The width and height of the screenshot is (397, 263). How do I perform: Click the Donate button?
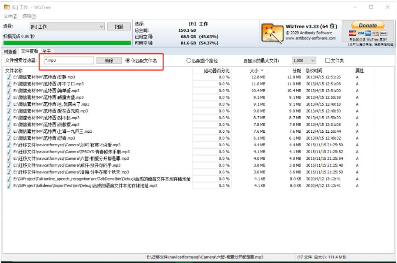(x=368, y=25)
